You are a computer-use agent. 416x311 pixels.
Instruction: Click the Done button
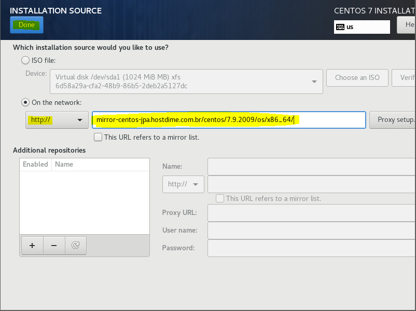point(26,25)
